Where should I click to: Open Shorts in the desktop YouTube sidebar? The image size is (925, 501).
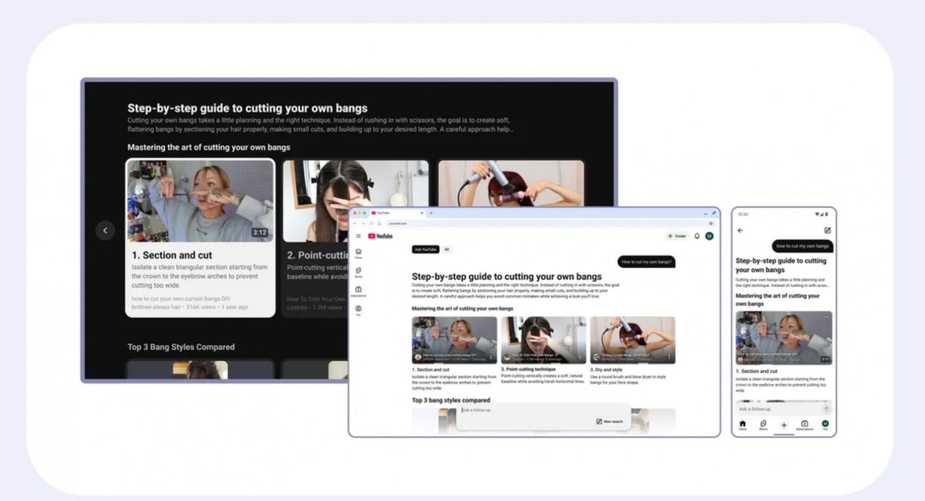(x=358, y=272)
